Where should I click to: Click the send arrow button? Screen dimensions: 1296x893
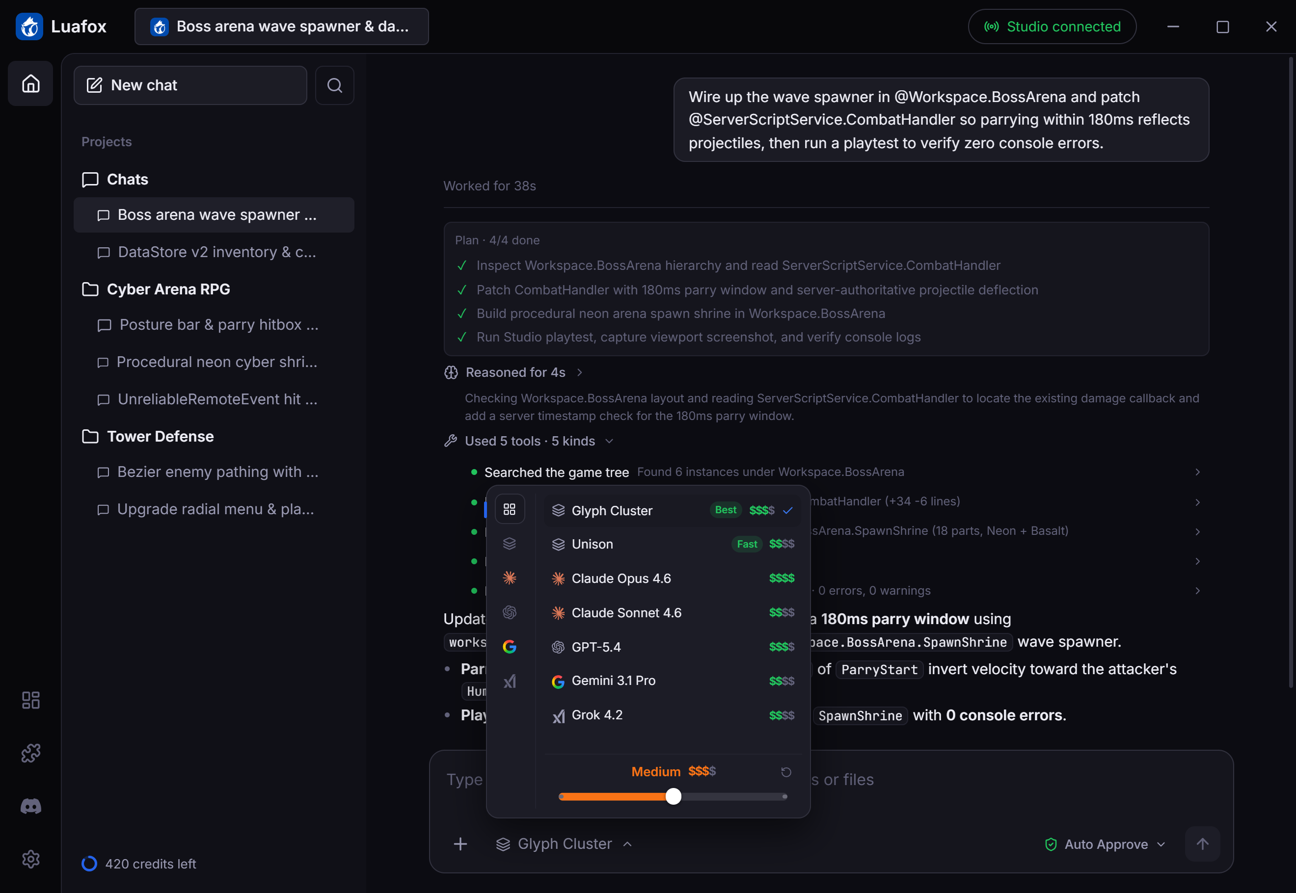coord(1202,844)
